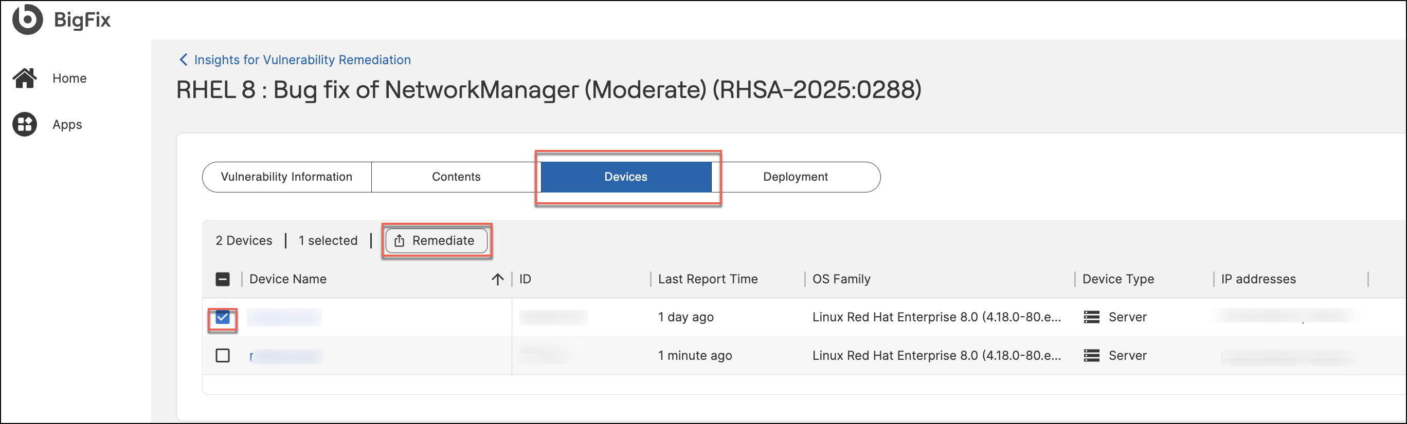
Task: Go to the Deployment tab
Action: coord(795,177)
